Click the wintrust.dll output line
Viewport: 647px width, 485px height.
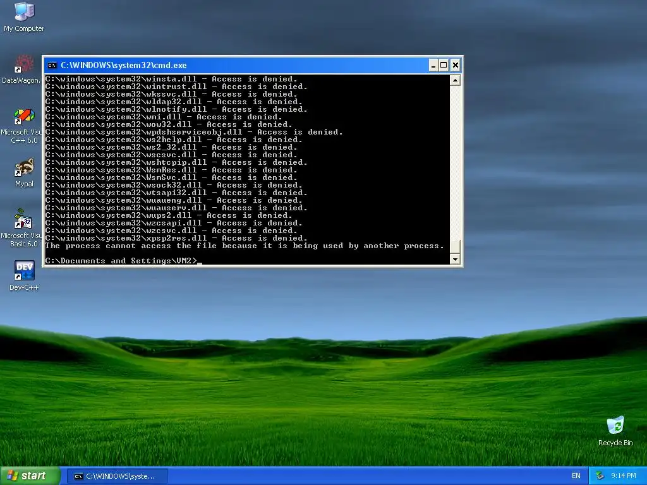pyautogui.click(x=176, y=87)
